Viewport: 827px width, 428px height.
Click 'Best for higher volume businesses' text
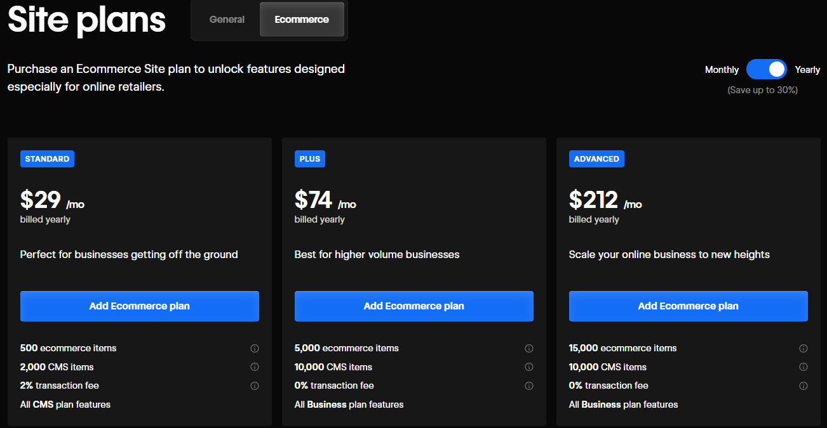pos(377,254)
